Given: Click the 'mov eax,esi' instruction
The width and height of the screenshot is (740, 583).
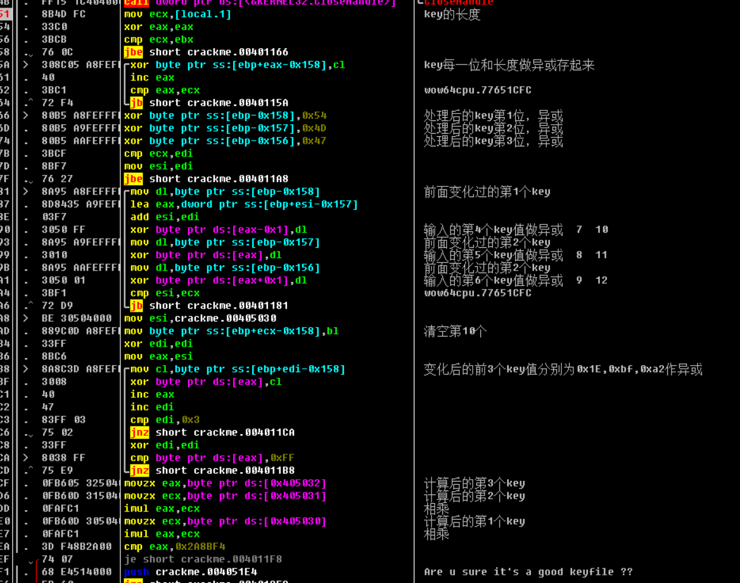Looking at the screenshot, I should (158, 356).
